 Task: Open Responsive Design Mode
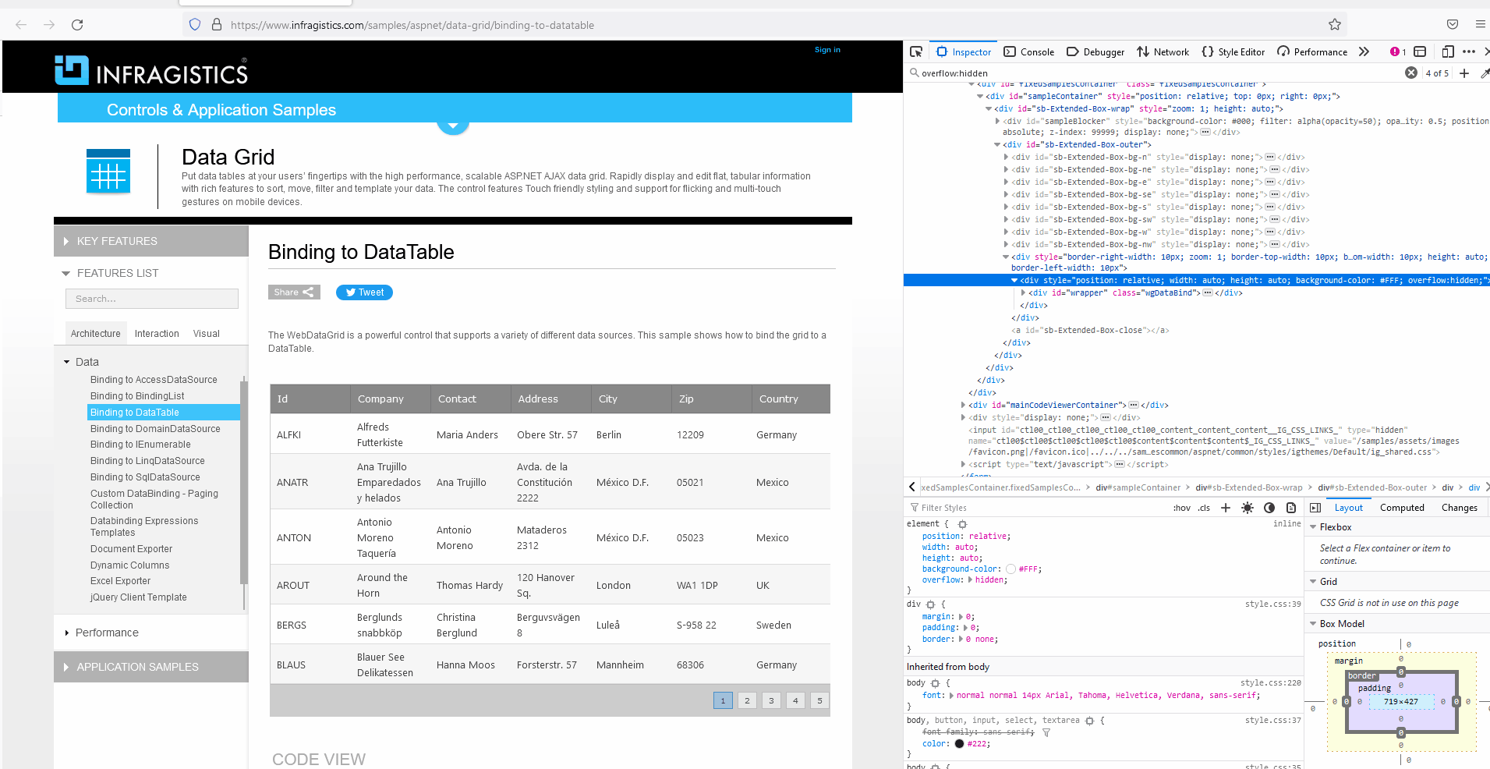click(x=1447, y=51)
